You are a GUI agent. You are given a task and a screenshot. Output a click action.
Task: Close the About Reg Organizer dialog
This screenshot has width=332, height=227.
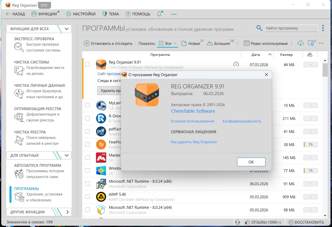pyautogui.click(x=266, y=75)
